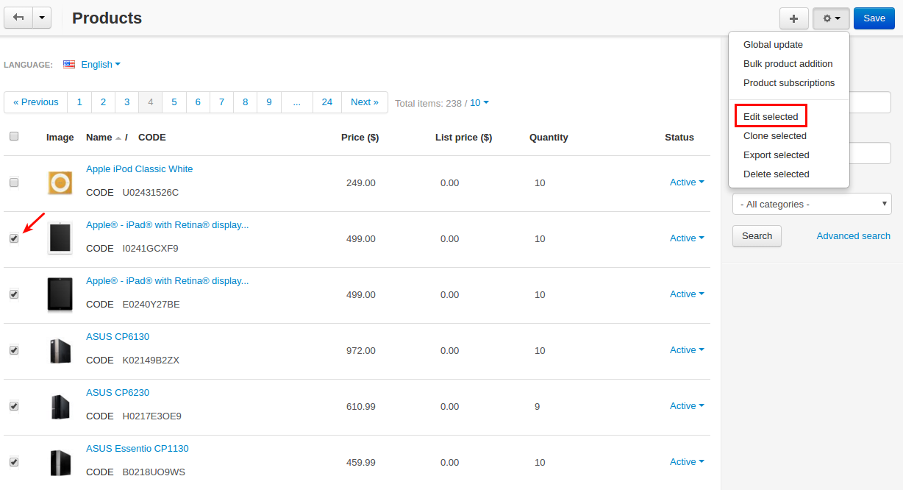
Task: Sort by Price ($) column header
Action: (360, 137)
